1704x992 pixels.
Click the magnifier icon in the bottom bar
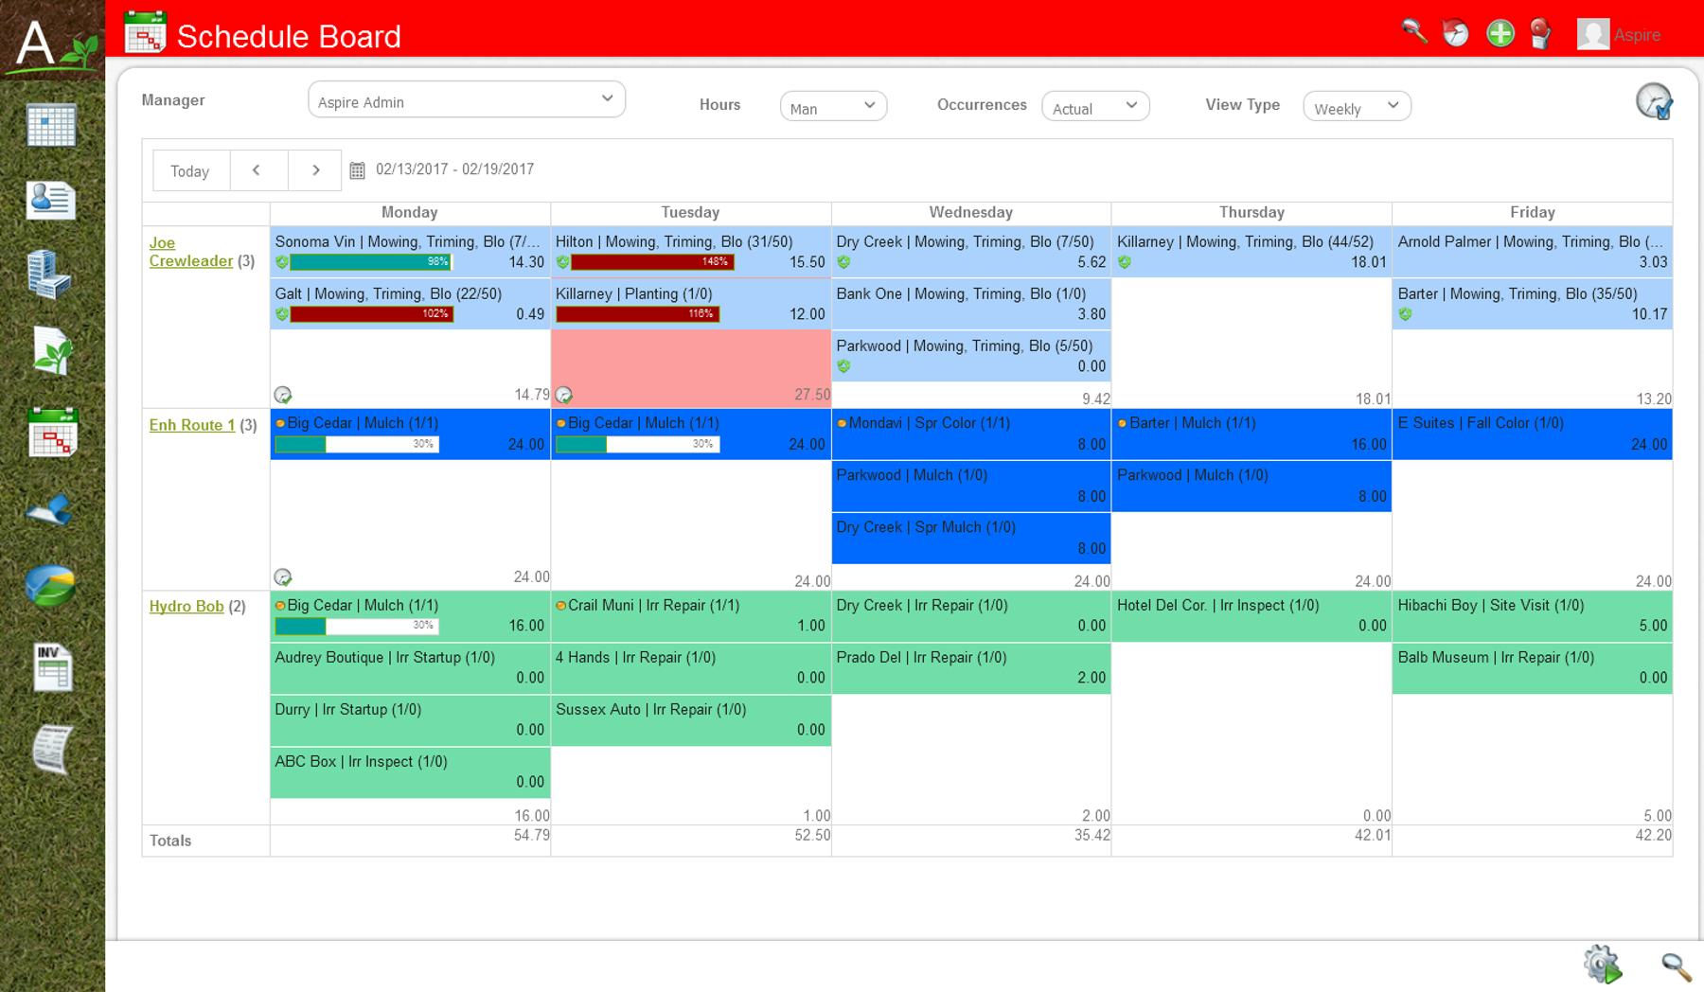click(1677, 966)
